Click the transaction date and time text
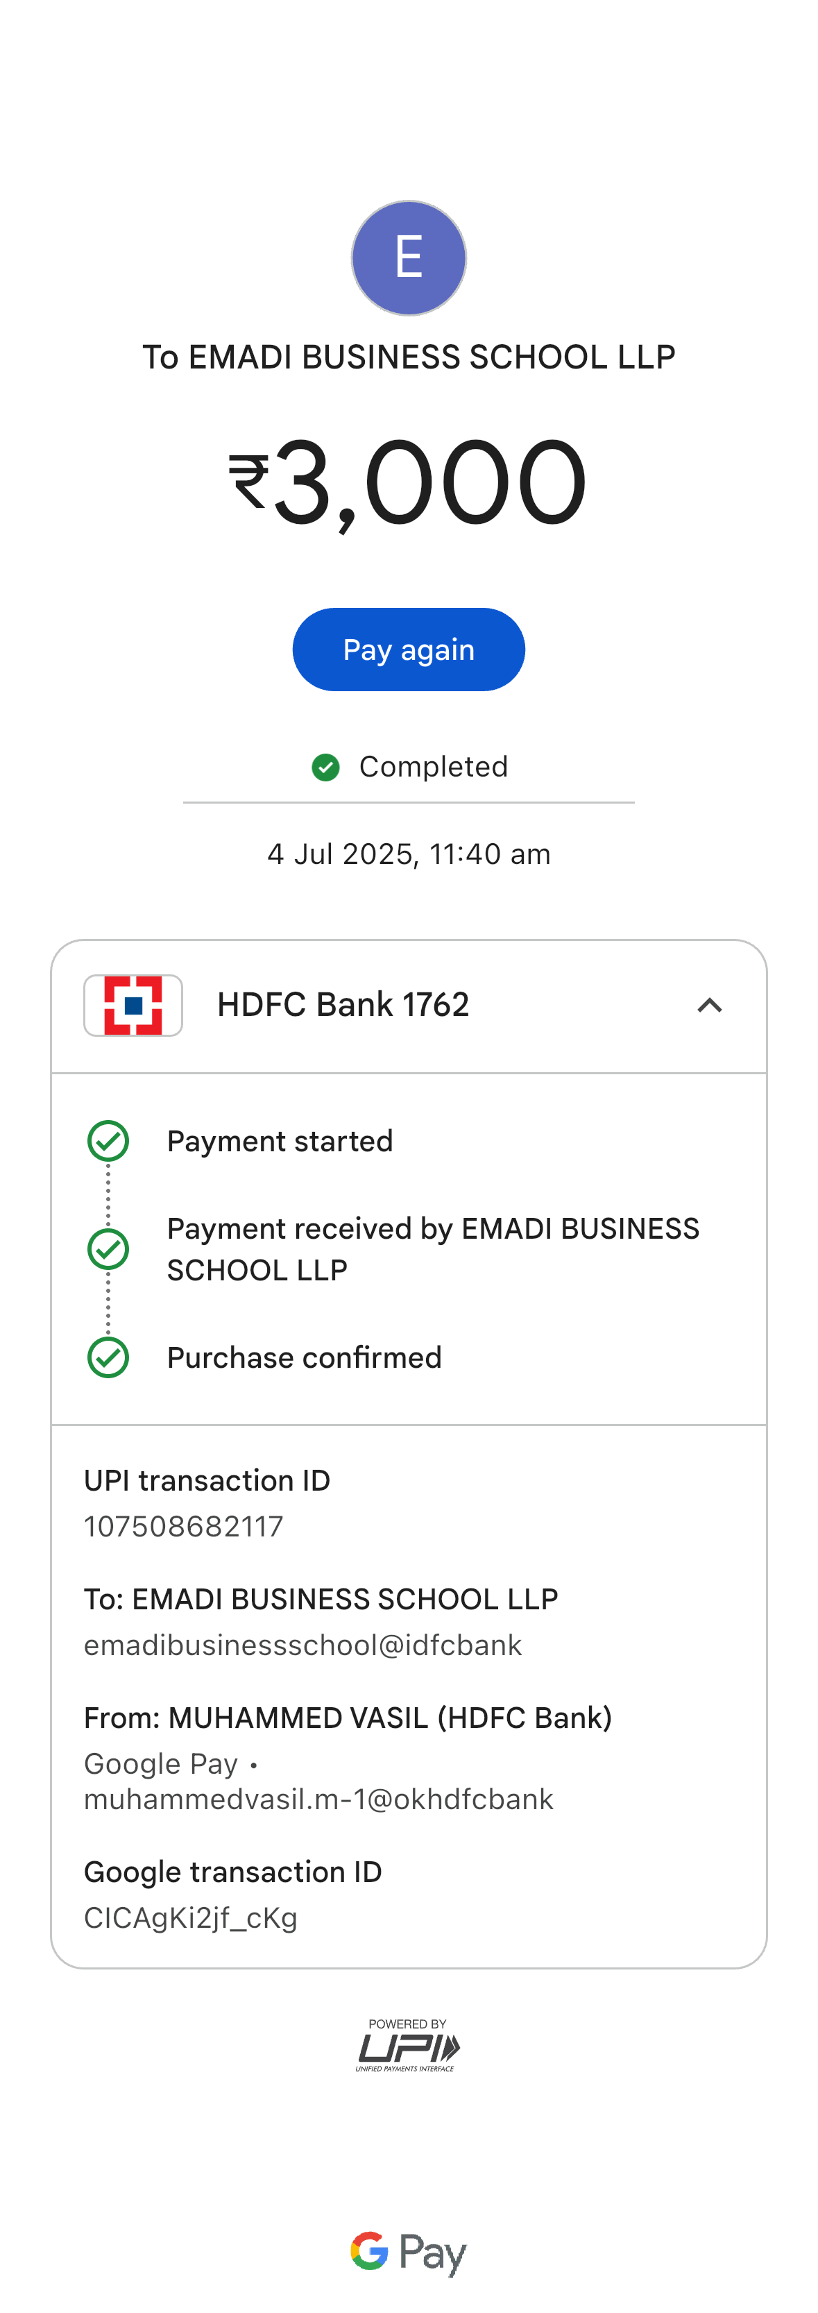Viewport: 818px width, 2313px height. 409,854
